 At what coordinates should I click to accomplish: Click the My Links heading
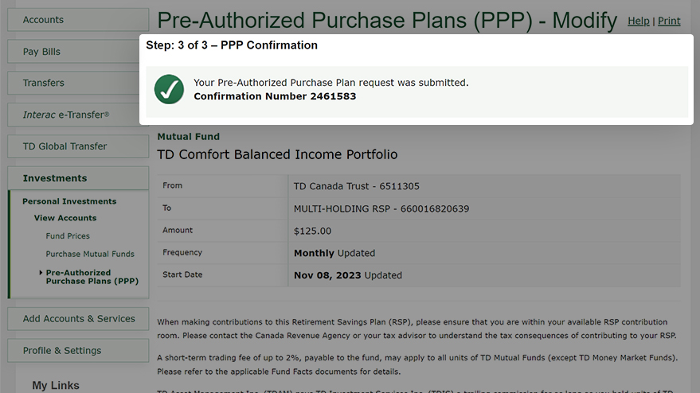[56, 385]
